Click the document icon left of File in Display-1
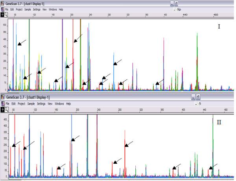236x181 pixels. coord(3,103)
